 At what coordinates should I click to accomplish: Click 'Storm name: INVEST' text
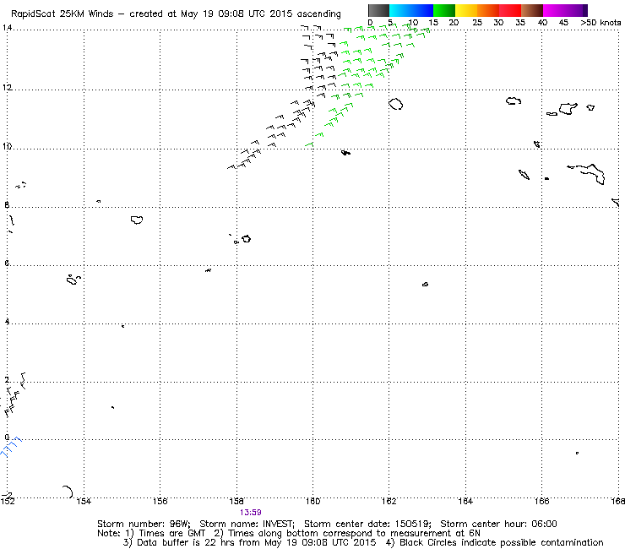[247, 524]
